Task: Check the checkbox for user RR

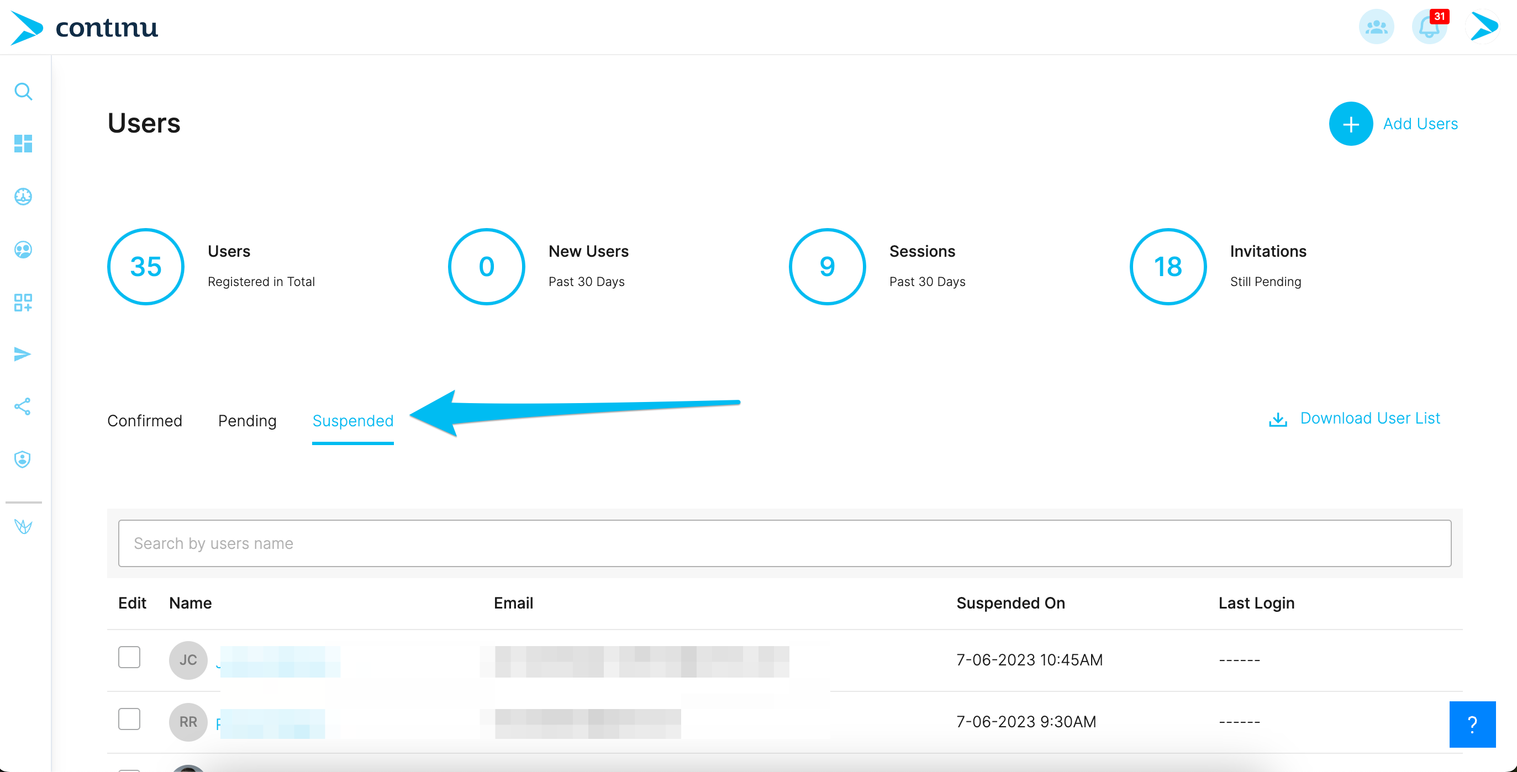Action: pyautogui.click(x=129, y=718)
